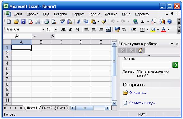Click the Open folder icon in toolbar
The image size is (183, 119).
click(x=16, y=21)
